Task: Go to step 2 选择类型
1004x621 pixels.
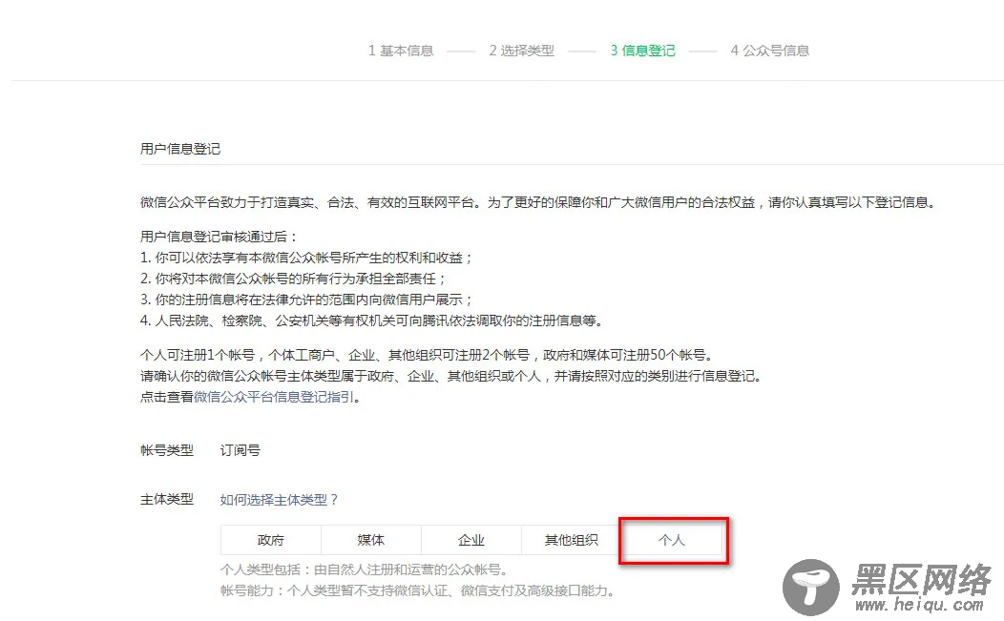Action: [522, 51]
